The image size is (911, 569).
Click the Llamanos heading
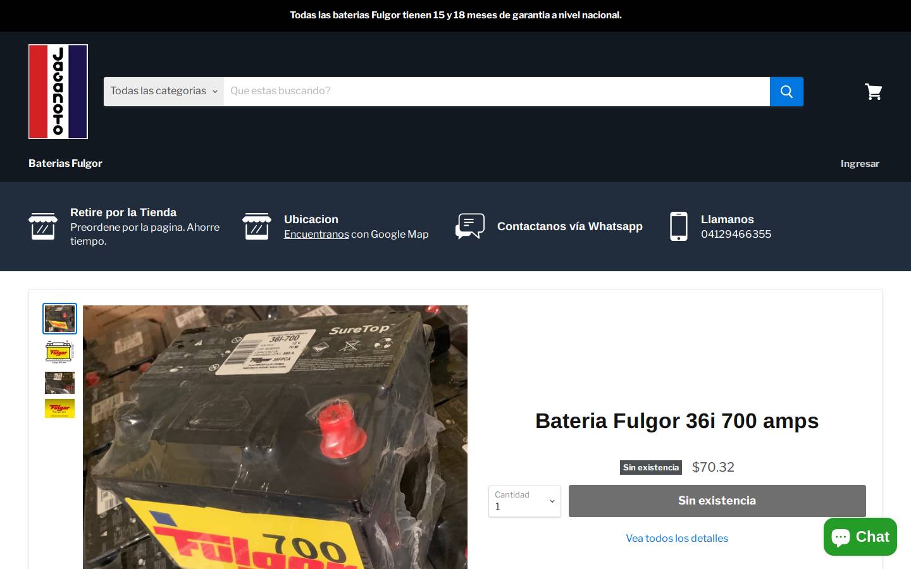click(x=728, y=219)
